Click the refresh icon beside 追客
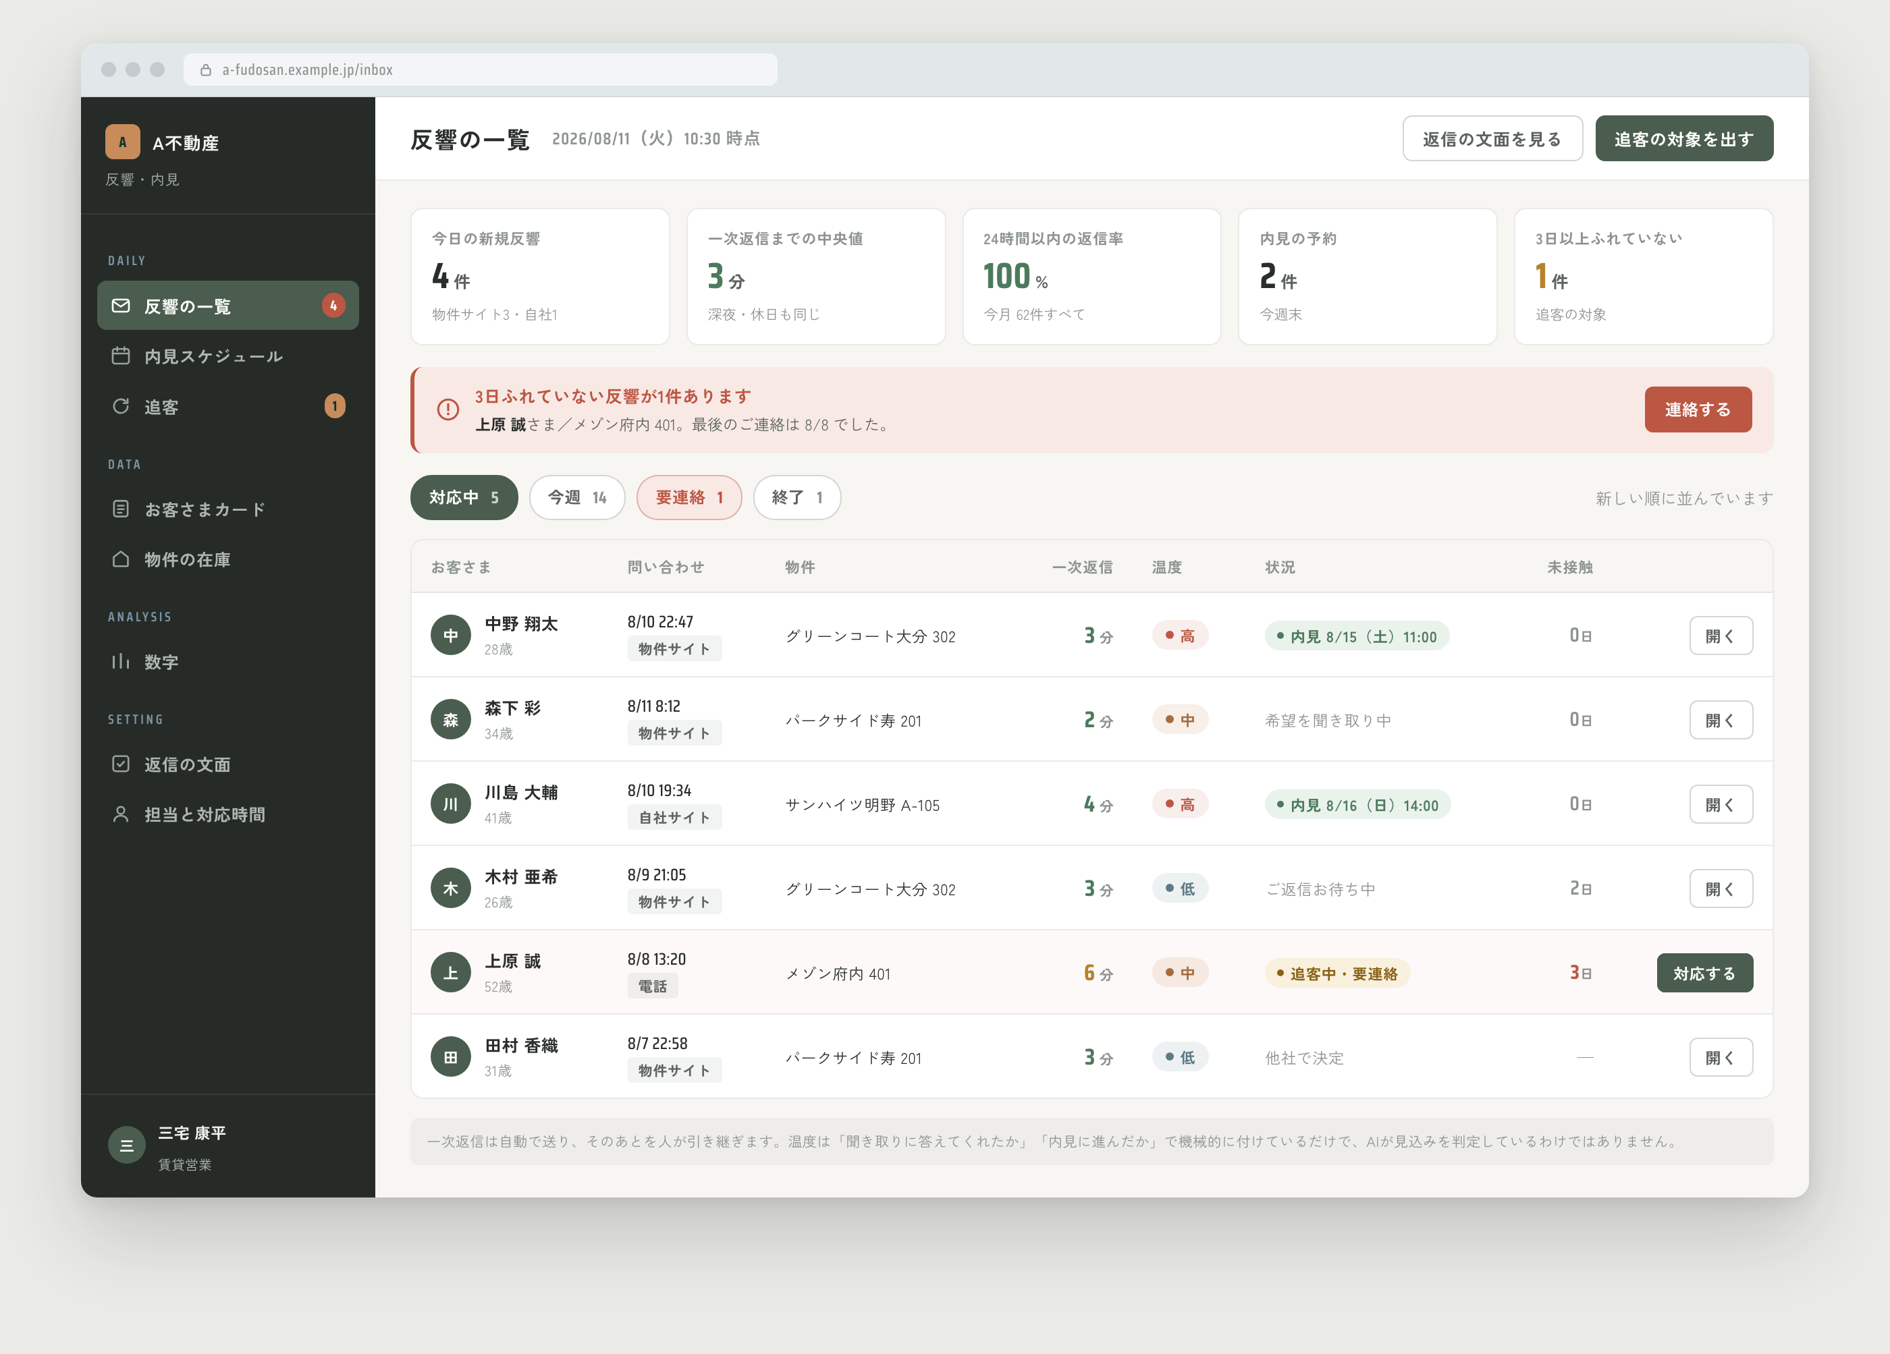The width and height of the screenshot is (1890, 1354). pos(121,406)
